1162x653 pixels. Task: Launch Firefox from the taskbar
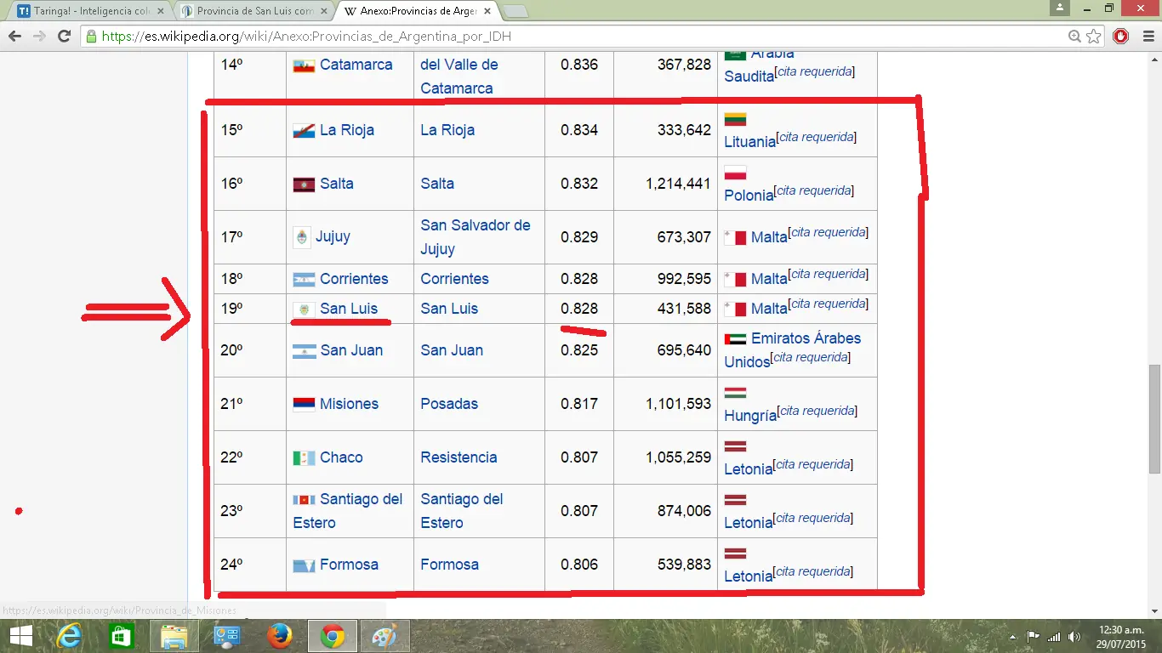pos(279,636)
